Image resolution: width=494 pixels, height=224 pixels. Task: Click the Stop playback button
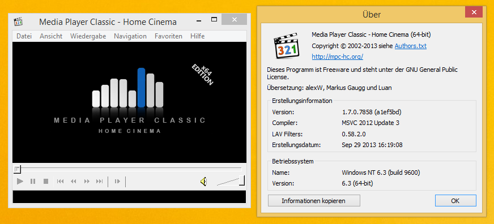[x=46, y=181]
